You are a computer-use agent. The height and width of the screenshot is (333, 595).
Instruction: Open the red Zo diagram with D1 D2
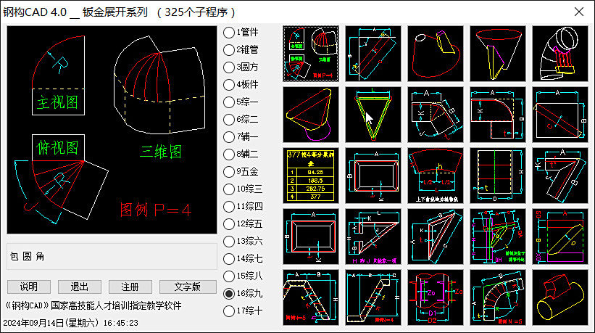coord(435,297)
